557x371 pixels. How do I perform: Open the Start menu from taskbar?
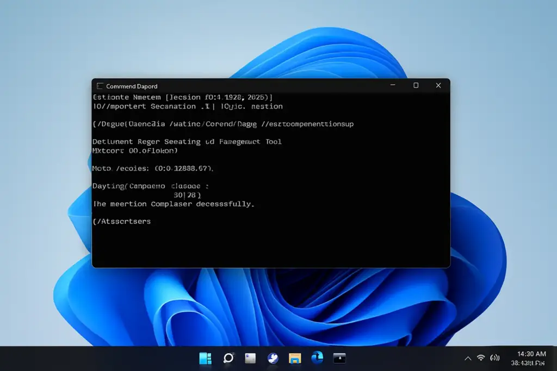[x=205, y=358]
